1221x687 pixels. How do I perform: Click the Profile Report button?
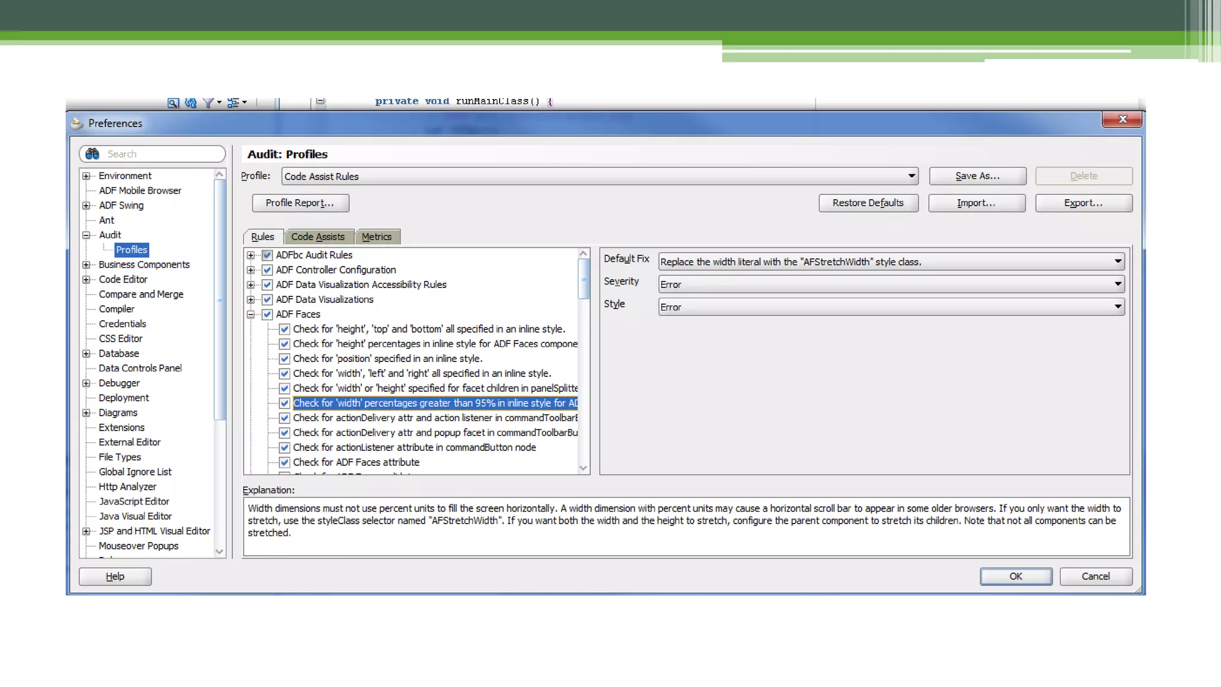coord(300,203)
